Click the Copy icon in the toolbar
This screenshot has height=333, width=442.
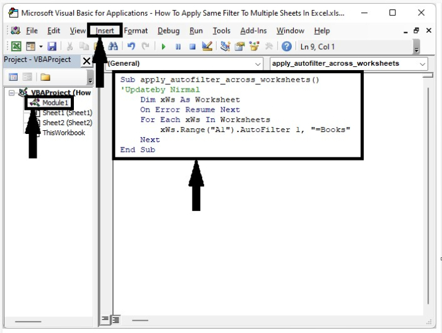[84, 46]
